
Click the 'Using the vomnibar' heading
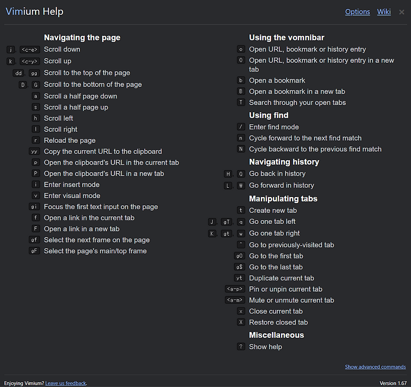(x=287, y=38)
